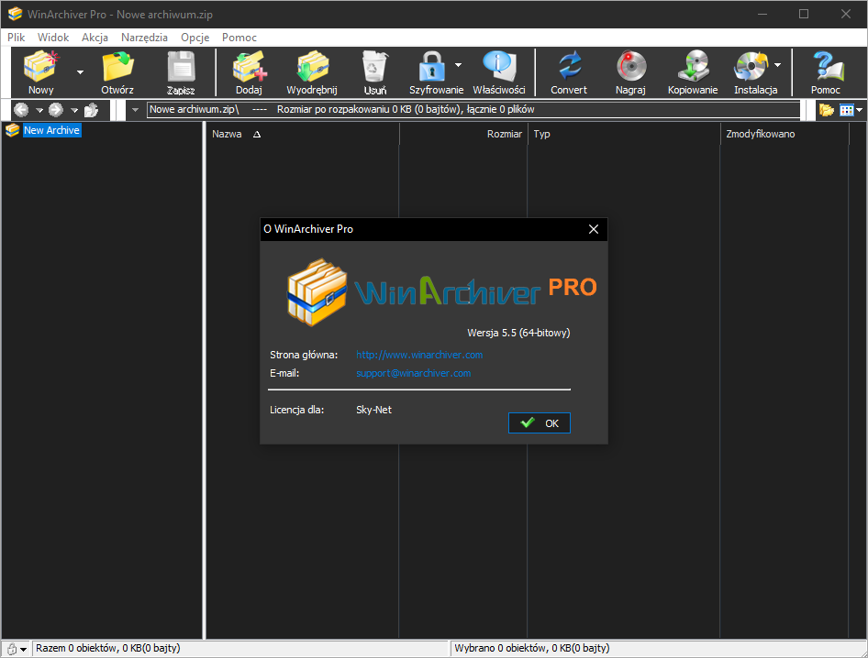The width and height of the screenshot is (868, 658).
Task: Click the Convert arrows icon
Action: (x=570, y=66)
